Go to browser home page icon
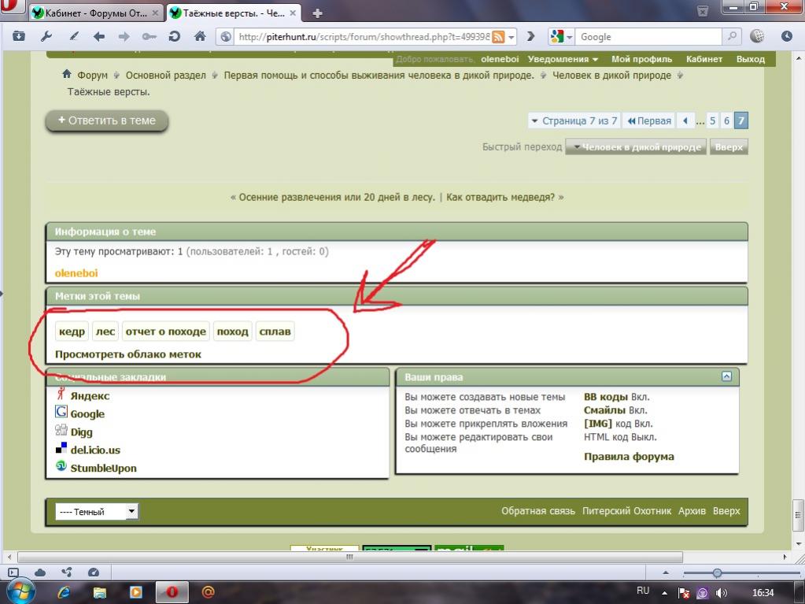 200,36
